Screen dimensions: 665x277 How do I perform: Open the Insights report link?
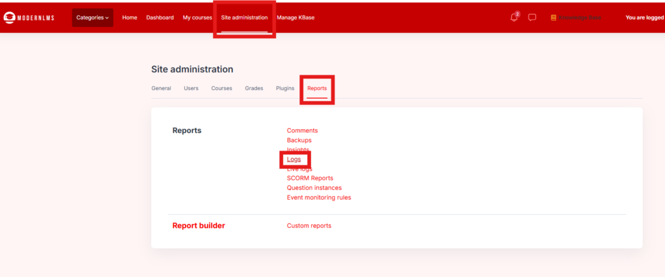(298, 149)
